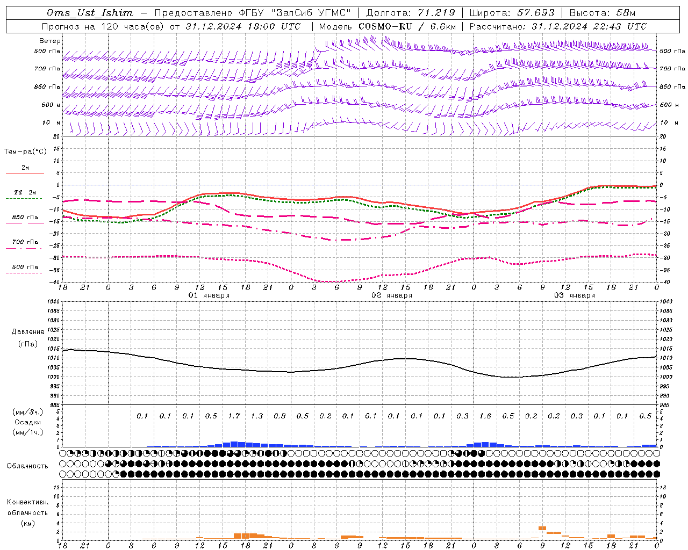Click the Осадки precipitation label
This screenshot has height=550, width=688.
pyautogui.click(x=28, y=422)
